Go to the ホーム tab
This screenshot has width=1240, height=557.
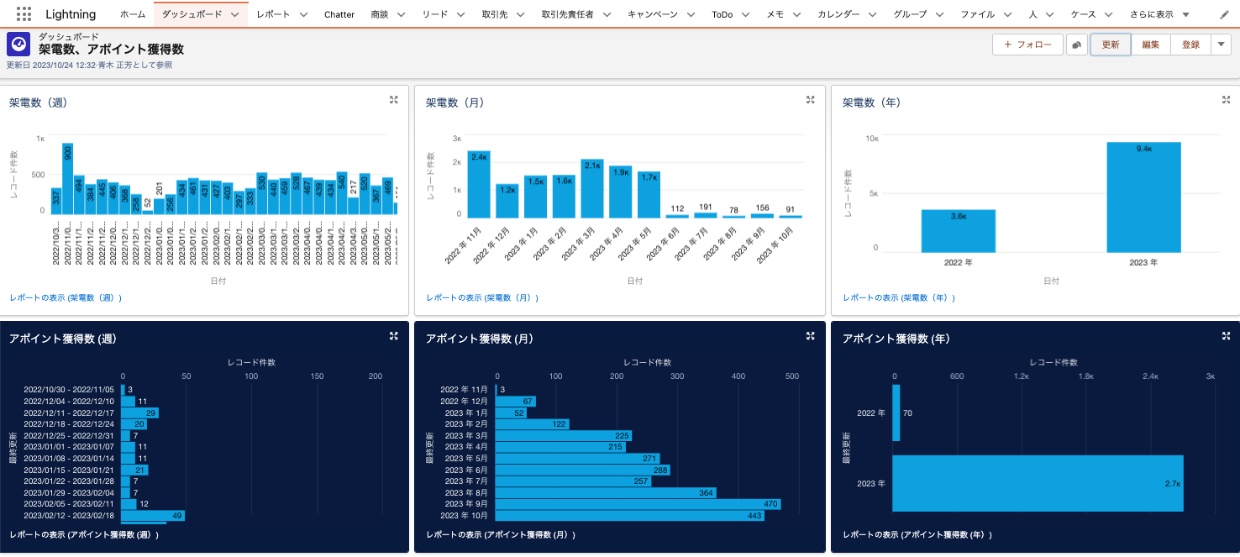click(133, 15)
